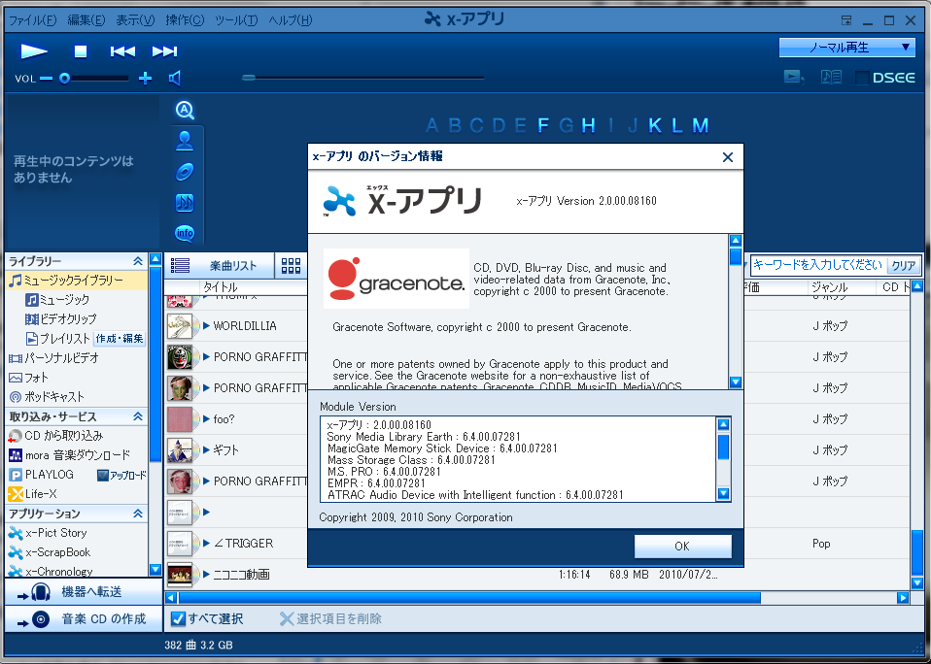Jump to letter M in the alphabet index
The image size is (931, 664).
point(701,125)
